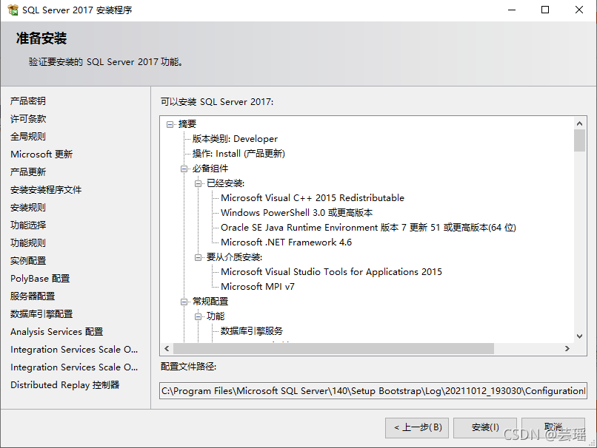Open the 许可条款 step
The image size is (597, 448).
tap(28, 119)
